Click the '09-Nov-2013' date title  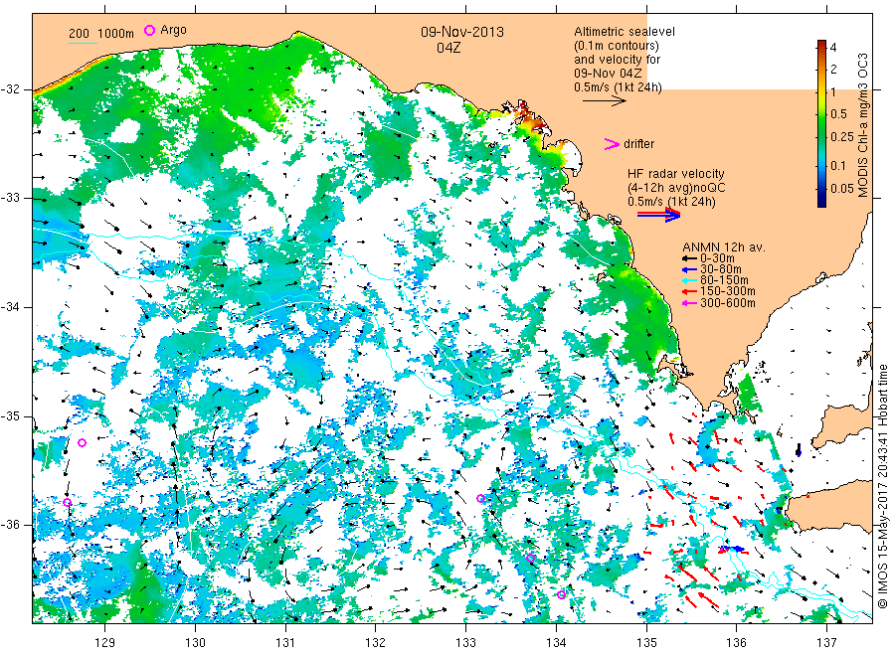462,32
